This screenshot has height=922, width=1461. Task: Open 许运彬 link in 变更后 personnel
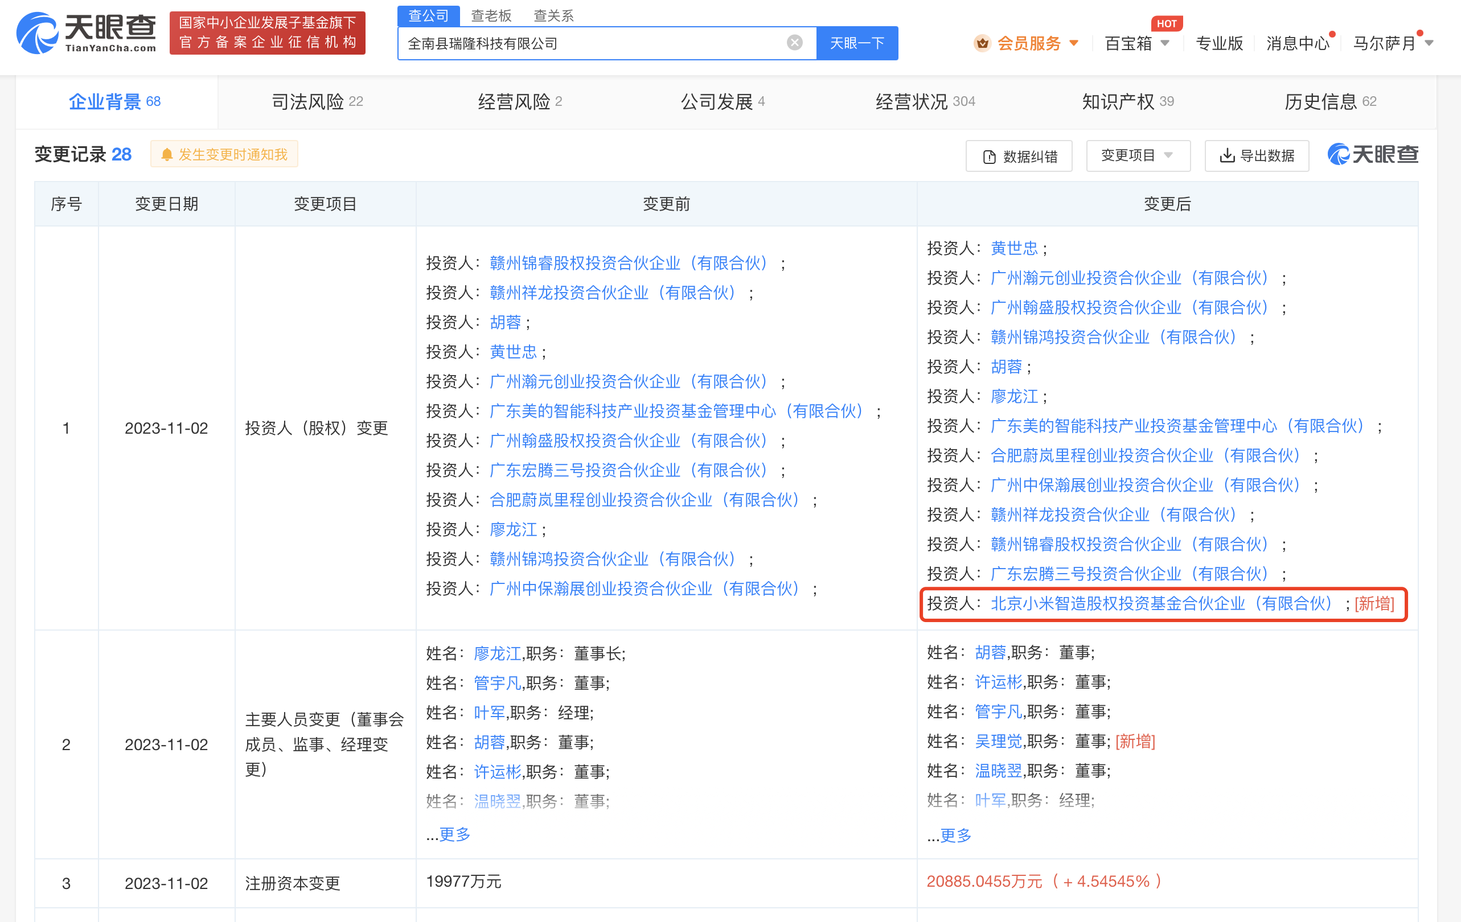pyautogui.click(x=998, y=682)
